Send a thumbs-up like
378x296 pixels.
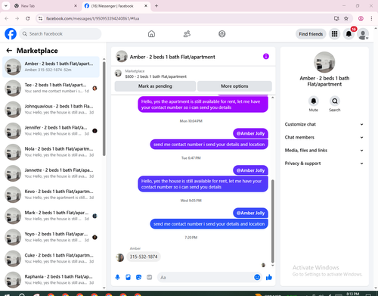pos(269,277)
